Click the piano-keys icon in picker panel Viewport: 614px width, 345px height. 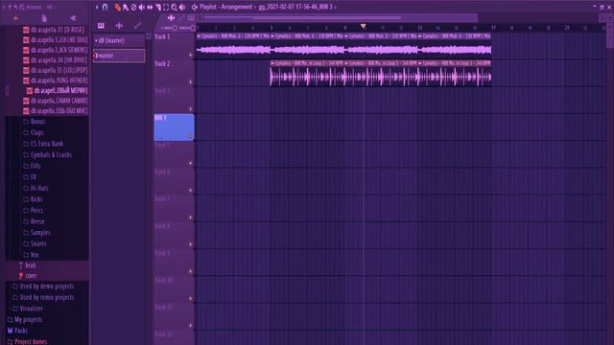[x=101, y=26]
